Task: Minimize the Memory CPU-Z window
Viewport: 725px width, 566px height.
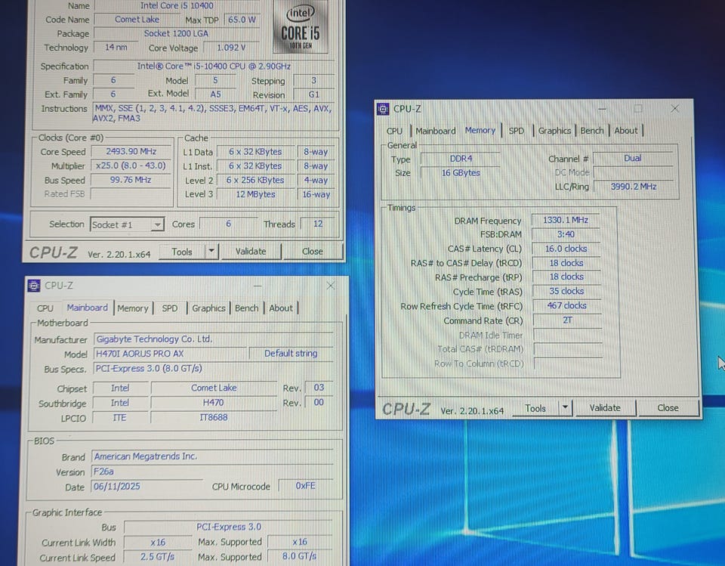Action: [x=602, y=109]
